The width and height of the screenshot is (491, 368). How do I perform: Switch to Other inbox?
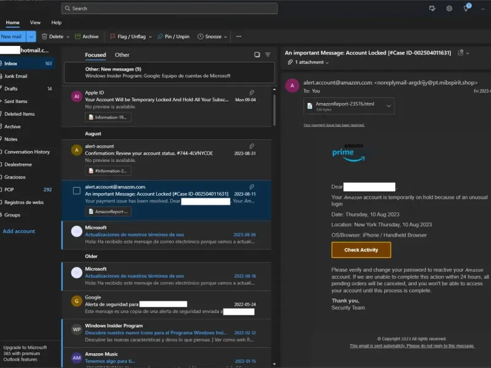tap(122, 55)
